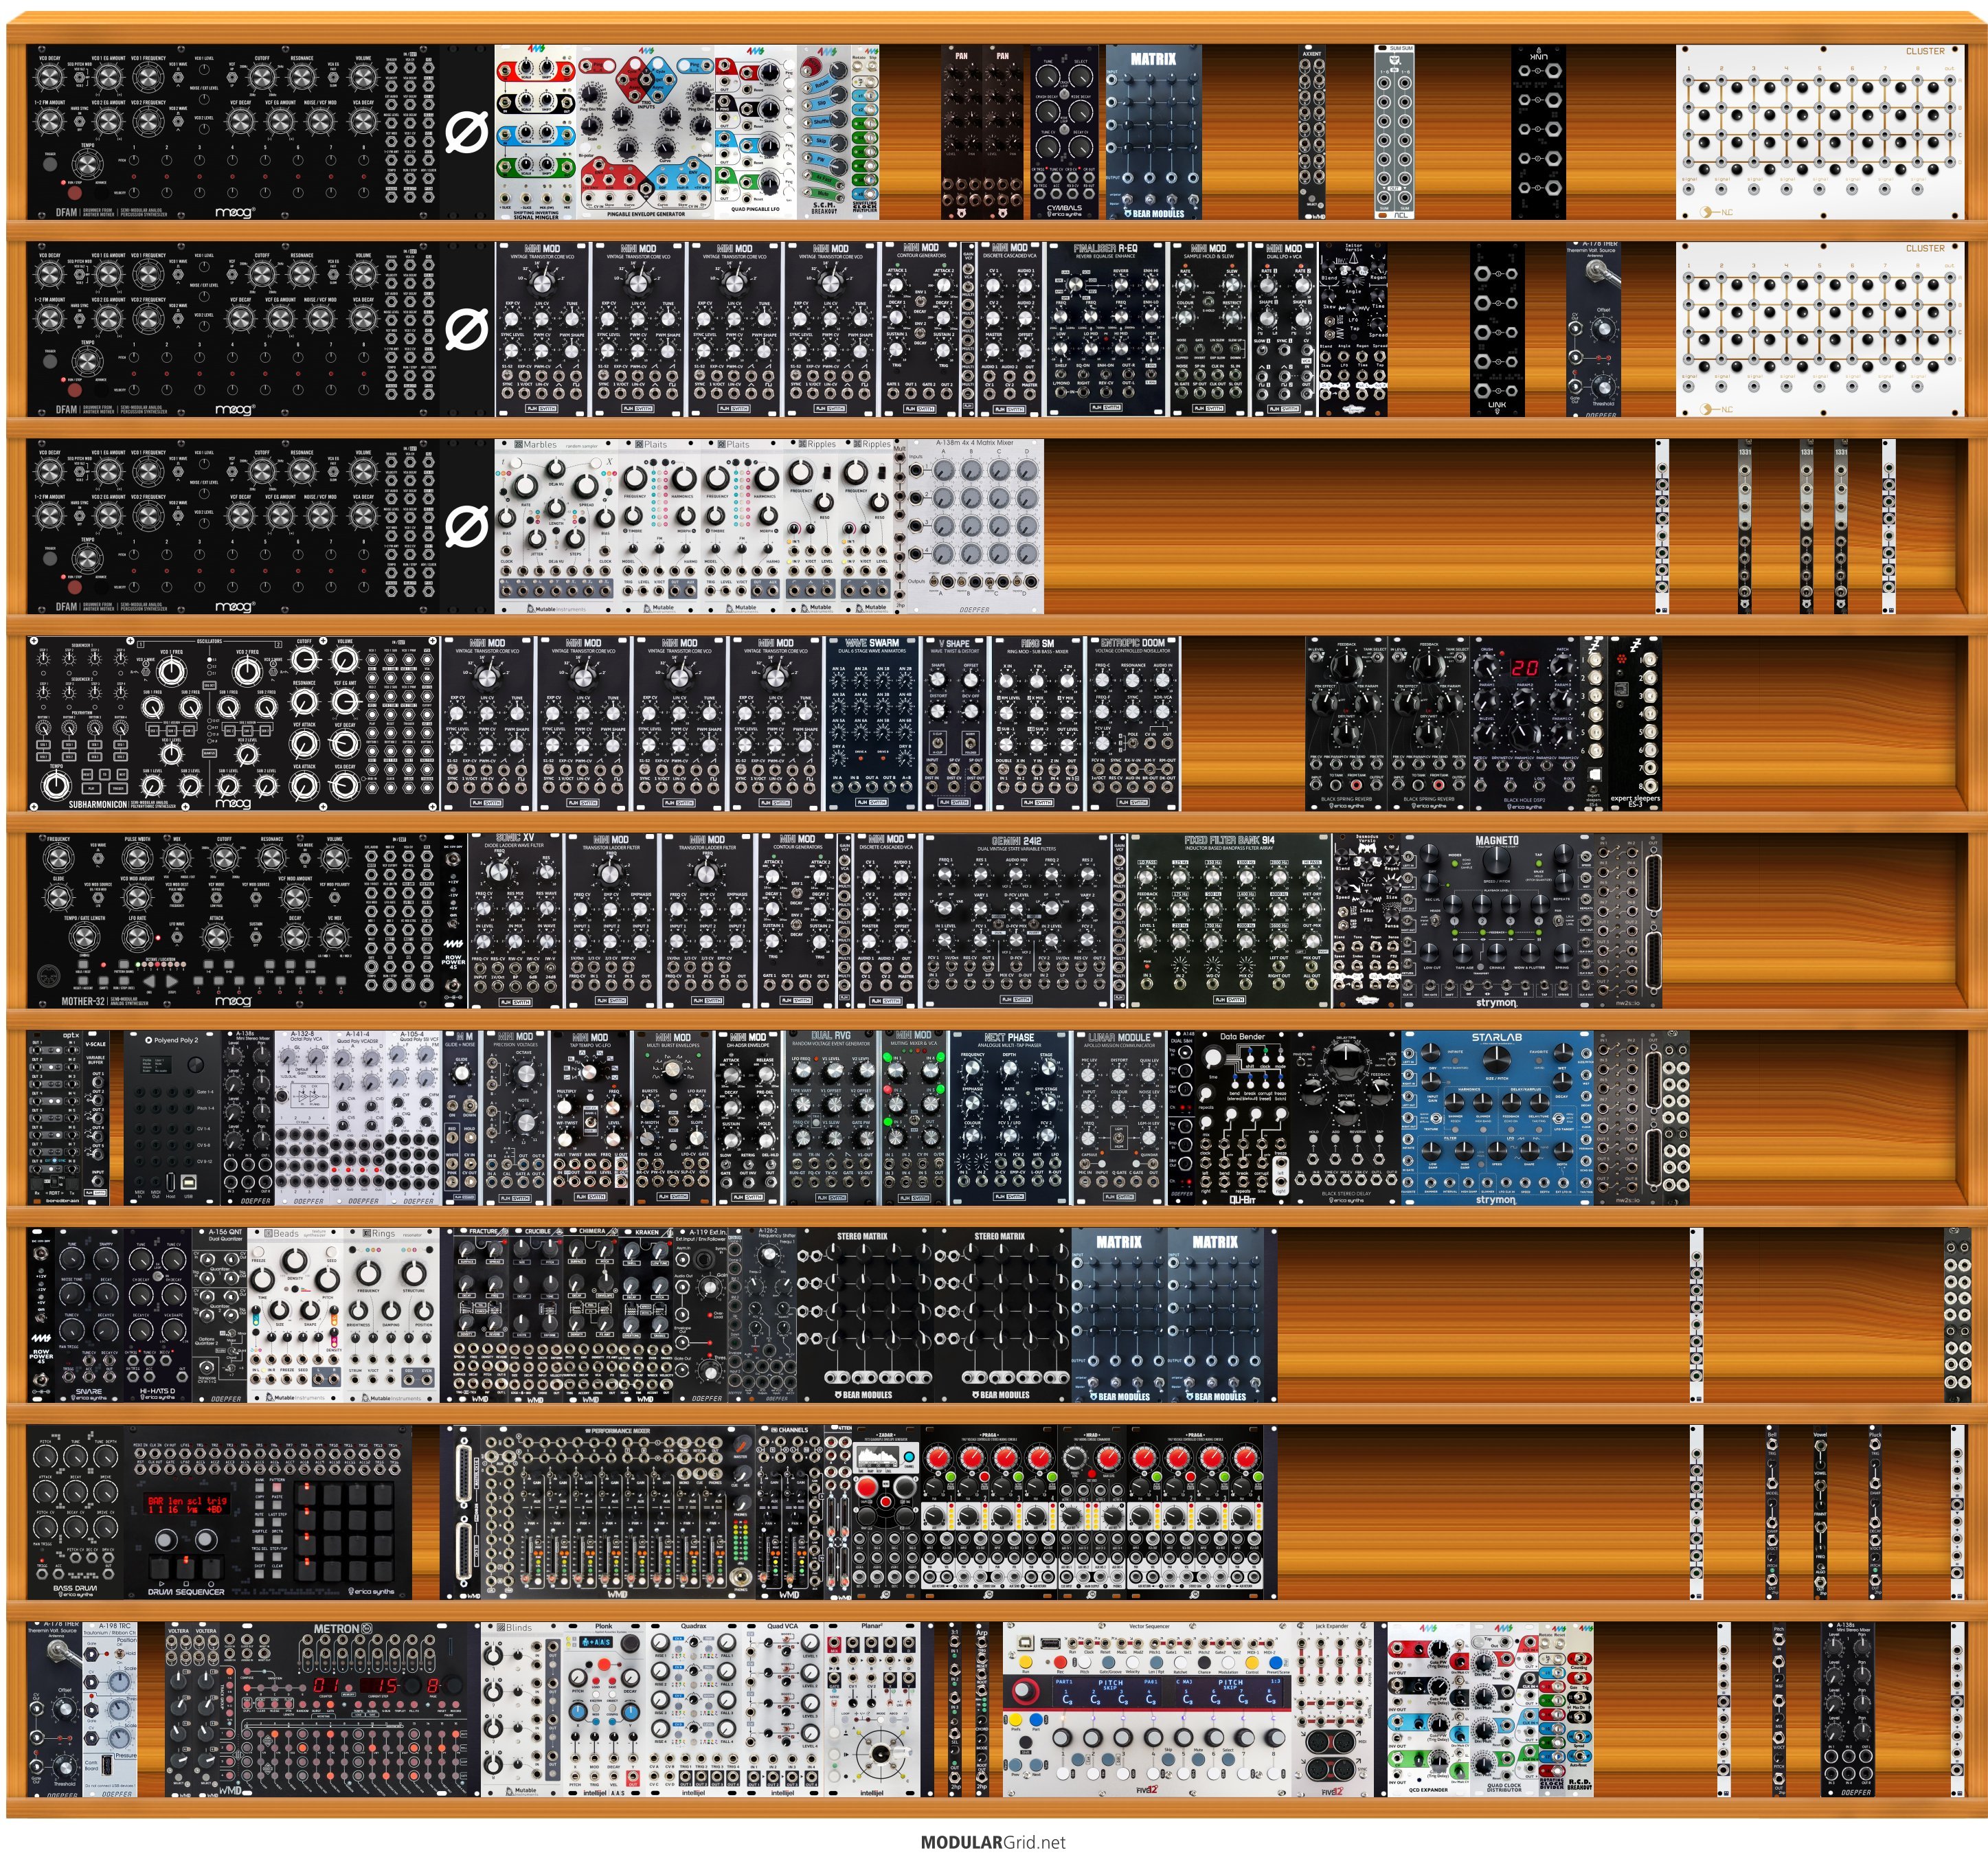Select the Mutable Instruments Blinds module
Viewport: 1988px width, 1857px height.
[522, 1709]
